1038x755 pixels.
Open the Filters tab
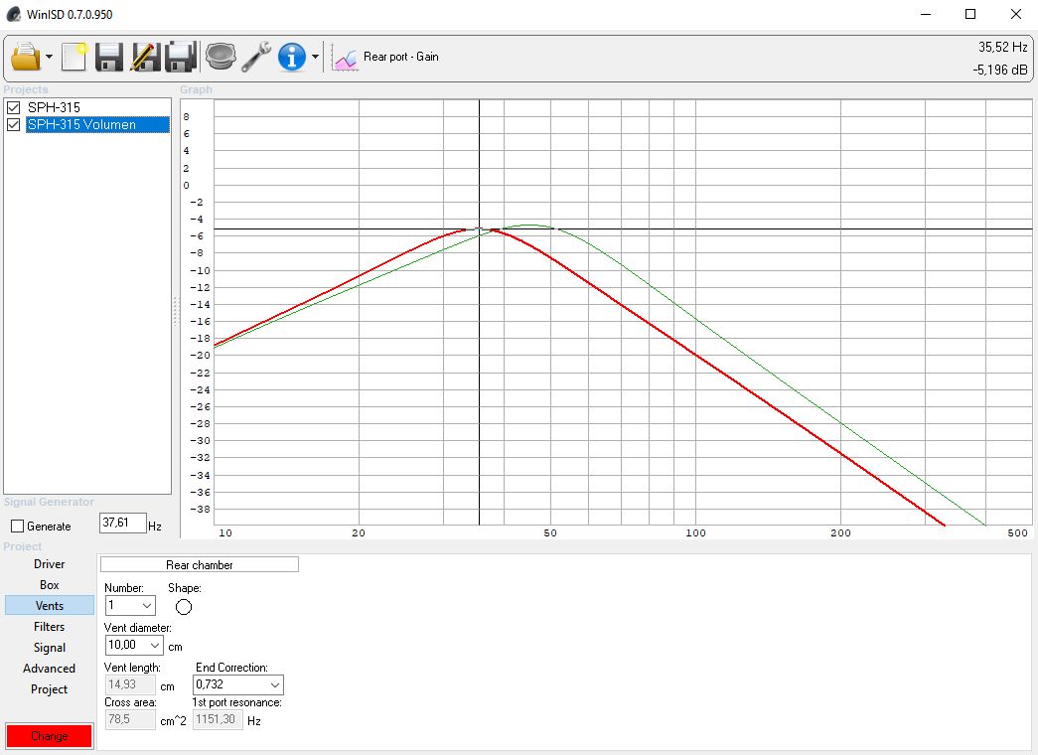[x=50, y=627]
